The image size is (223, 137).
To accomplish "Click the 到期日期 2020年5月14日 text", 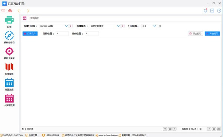I will (134, 135).
